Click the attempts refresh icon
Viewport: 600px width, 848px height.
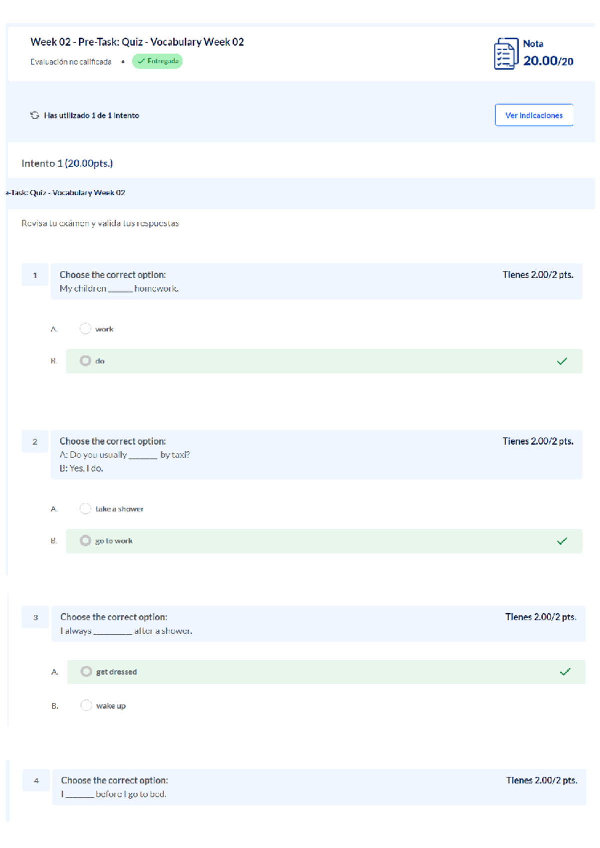pos(34,115)
